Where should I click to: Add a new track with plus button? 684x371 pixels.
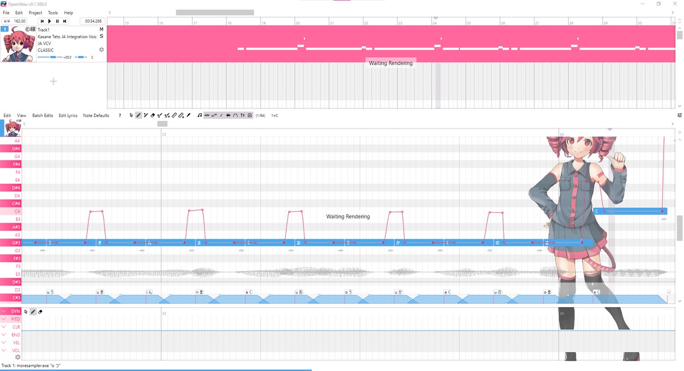(54, 81)
